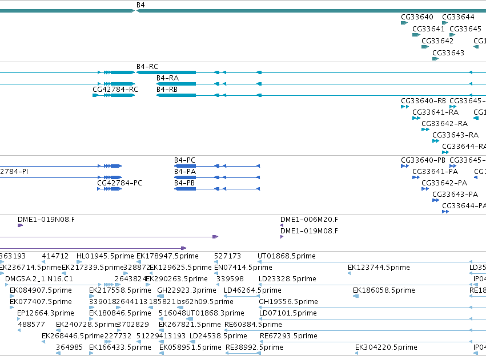This screenshot has width=486, height=356.
Task: Click LD24538.5prime EST label
Action: pos(218,337)
